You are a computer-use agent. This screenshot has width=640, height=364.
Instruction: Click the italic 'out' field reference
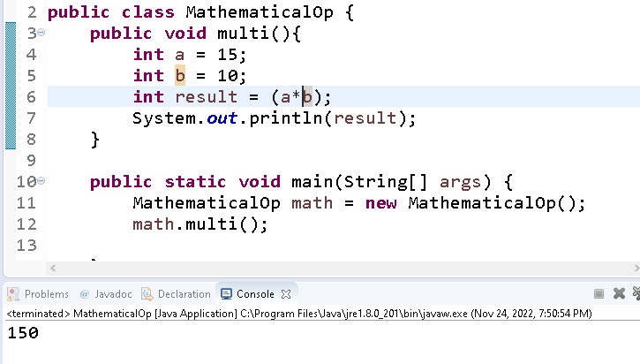point(222,118)
